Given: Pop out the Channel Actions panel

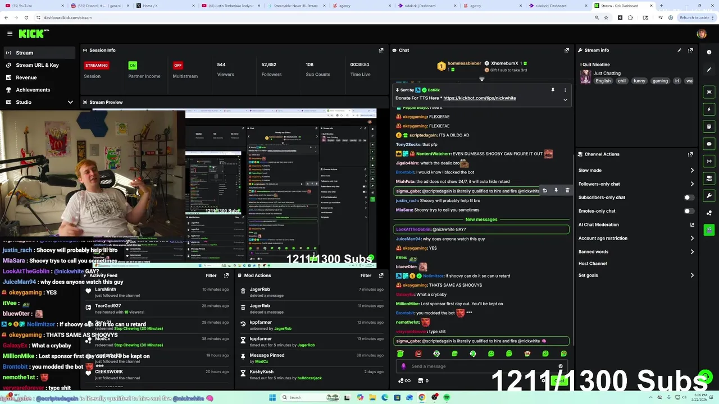Looking at the screenshot, I should (x=690, y=154).
